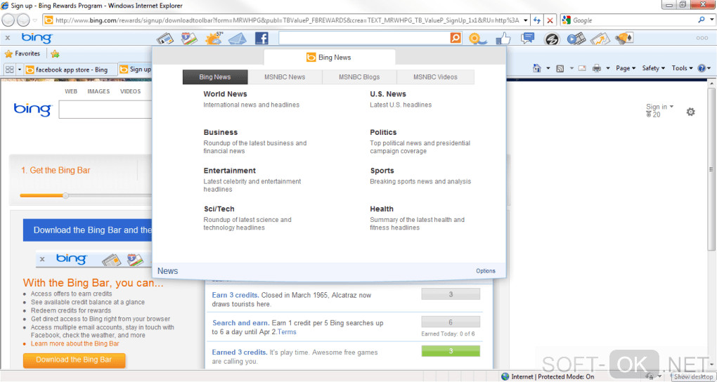This screenshot has height=382, width=717.
Task: Click the thumbs-up Like icon
Action: (x=503, y=39)
